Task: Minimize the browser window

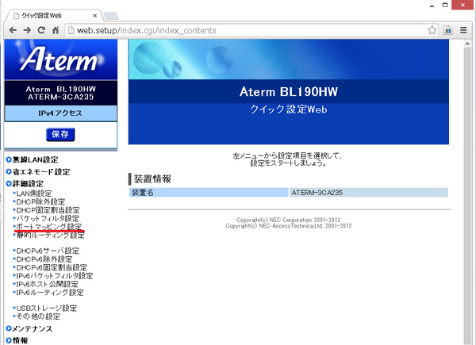Action: [432, 6]
